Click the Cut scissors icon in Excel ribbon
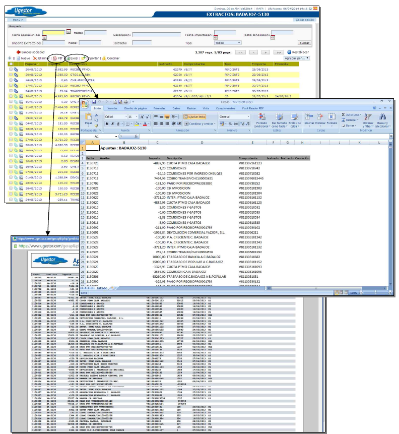Viewport: 399px width, 434px height. click(x=97, y=114)
